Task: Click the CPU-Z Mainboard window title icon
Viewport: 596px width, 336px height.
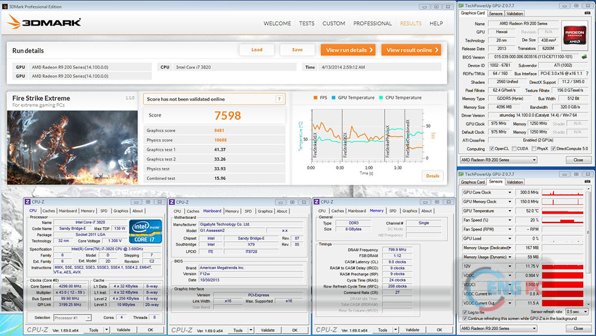Action: pos(172,202)
